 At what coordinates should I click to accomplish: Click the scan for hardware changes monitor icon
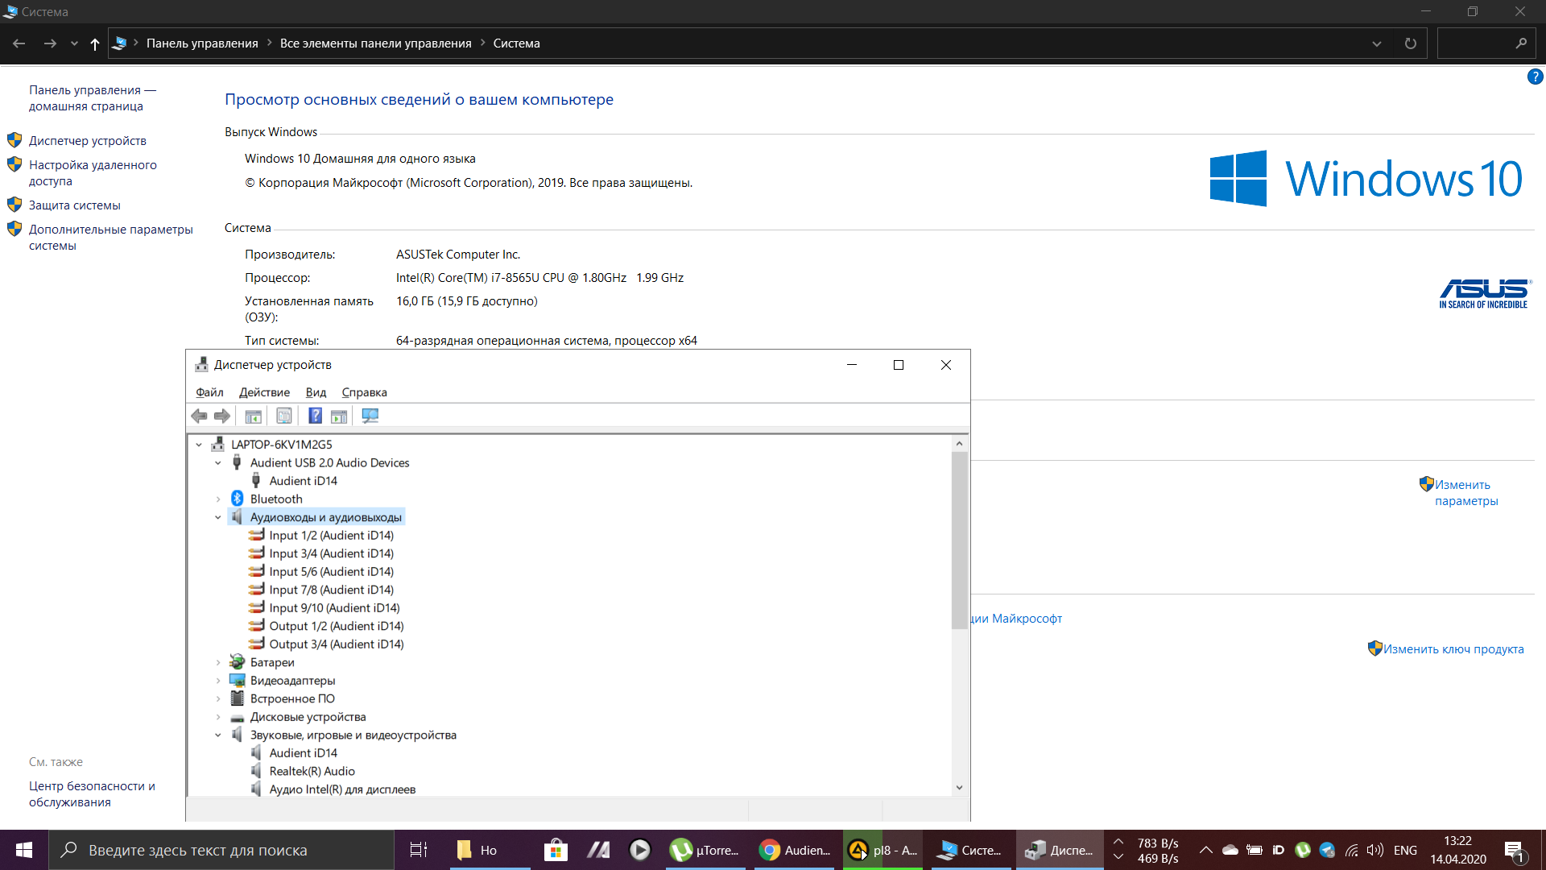(x=370, y=416)
